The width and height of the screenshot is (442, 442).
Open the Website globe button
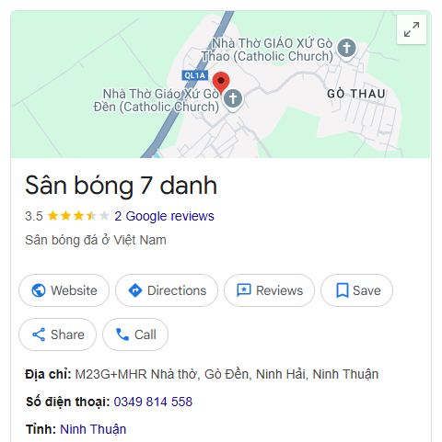[64, 290]
